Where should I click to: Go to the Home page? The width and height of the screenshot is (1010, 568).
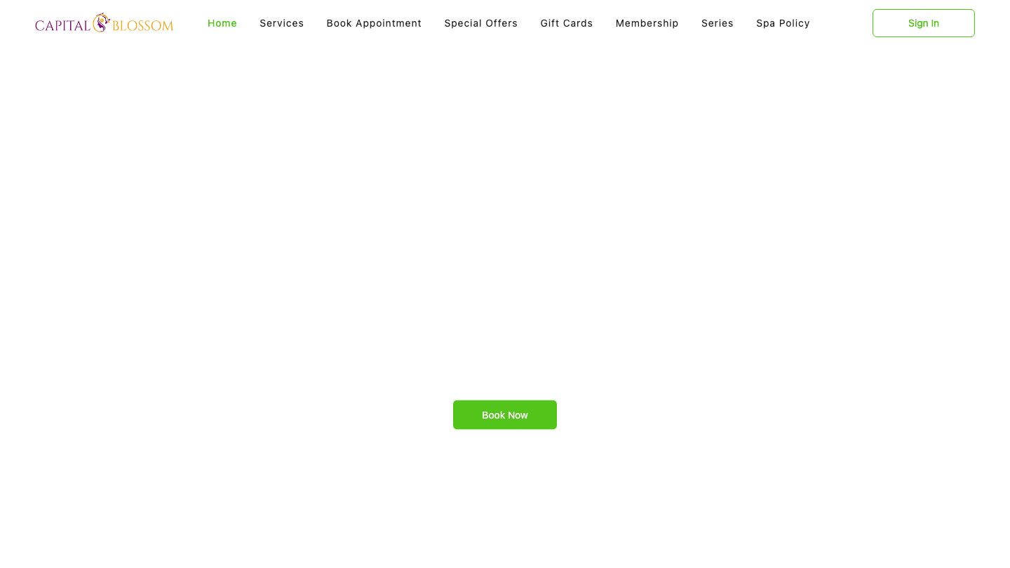[x=222, y=23]
